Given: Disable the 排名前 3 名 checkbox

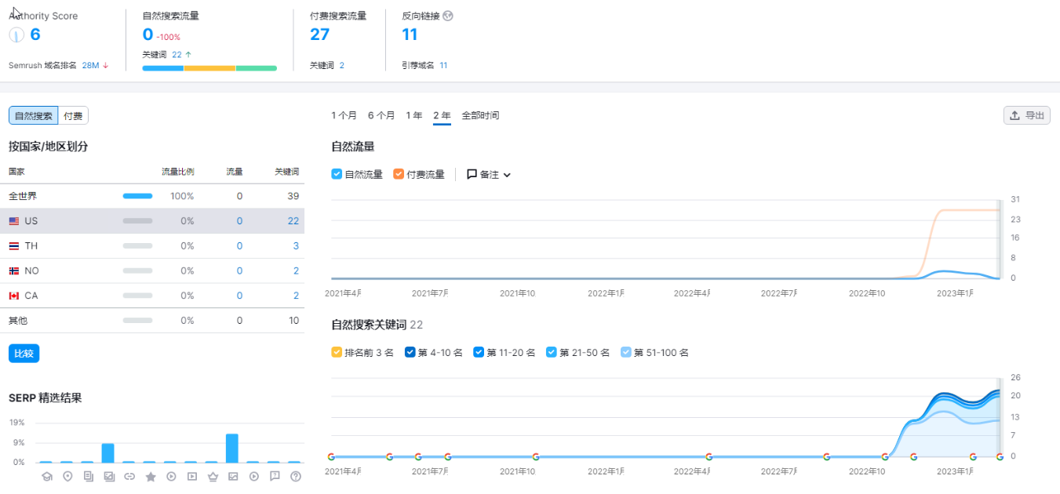Looking at the screenshot, I should click(x=337, y=353).
